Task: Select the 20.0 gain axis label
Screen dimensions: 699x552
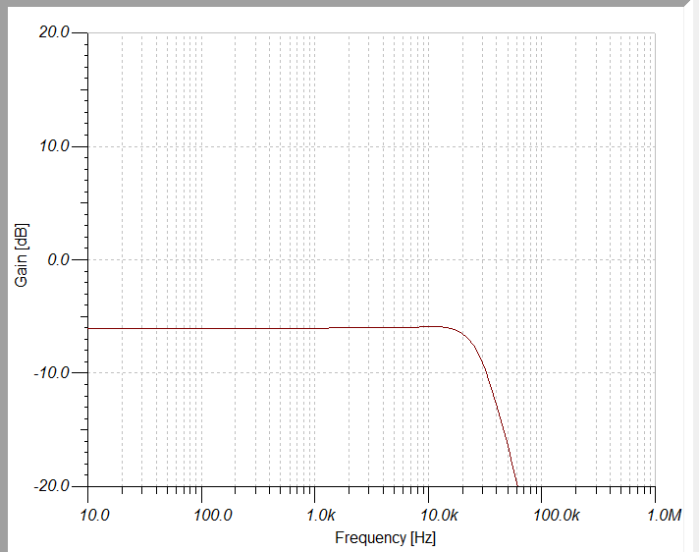Action: tap(54, 32)
